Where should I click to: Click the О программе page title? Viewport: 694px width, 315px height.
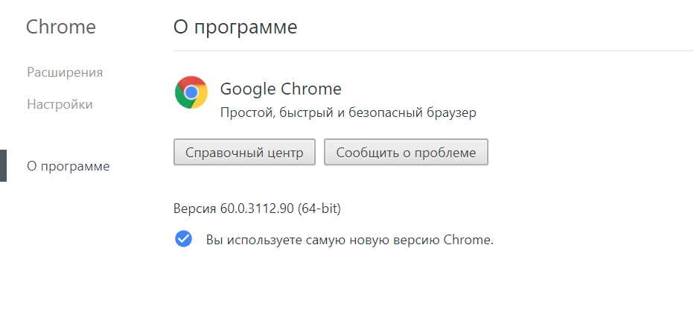pyautogui.click(x=235, y=28)
